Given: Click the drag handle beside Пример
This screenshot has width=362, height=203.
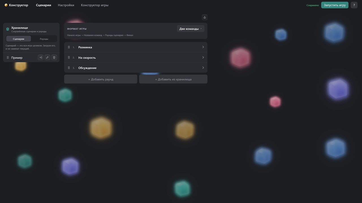Looking at the screenshot, I should tap(8, 58).
